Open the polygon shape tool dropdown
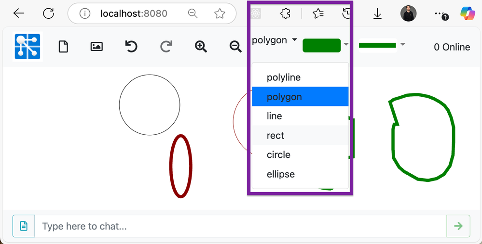The image size is (482, 244). tap(275, 40)
